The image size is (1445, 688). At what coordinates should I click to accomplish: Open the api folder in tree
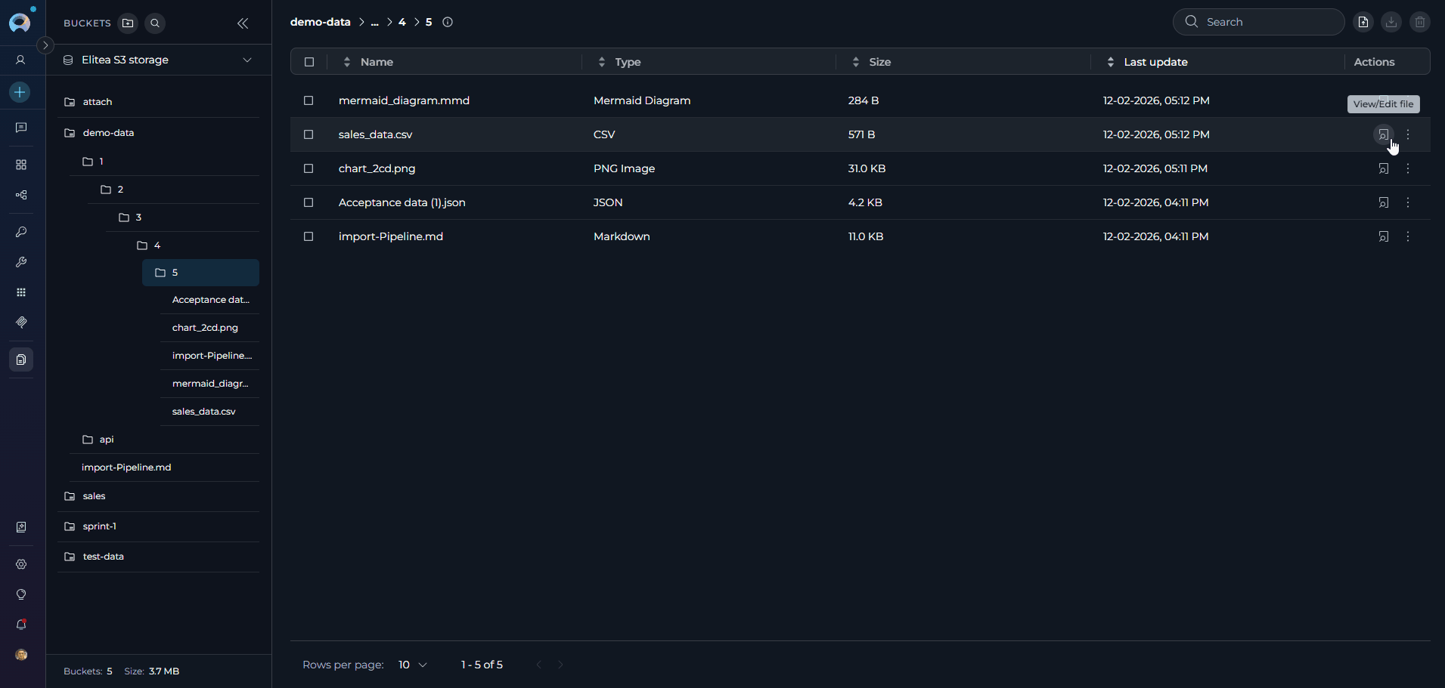pyautogui.click(x=165, y=440)
